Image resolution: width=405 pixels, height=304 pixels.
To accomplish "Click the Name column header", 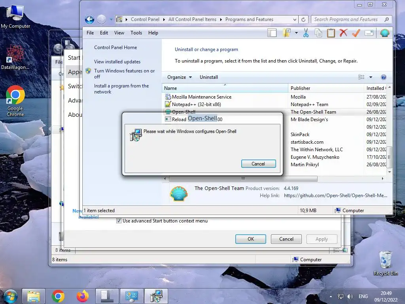I will point(225,88).
